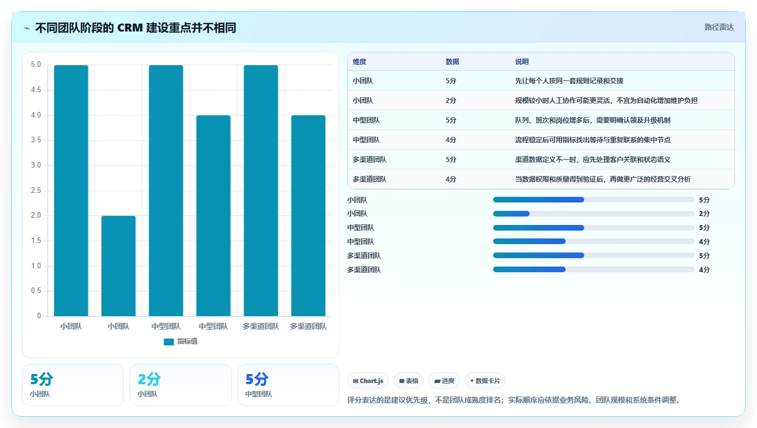The image size is (757, 428).
Task: Open the 5分 小团队 data card
Action: [73, 385]
